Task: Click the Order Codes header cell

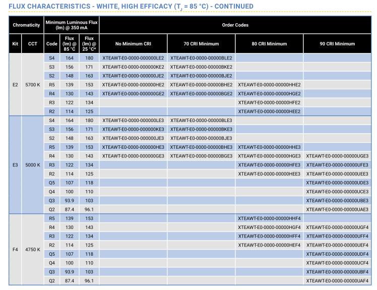Action: click(235, 25)
